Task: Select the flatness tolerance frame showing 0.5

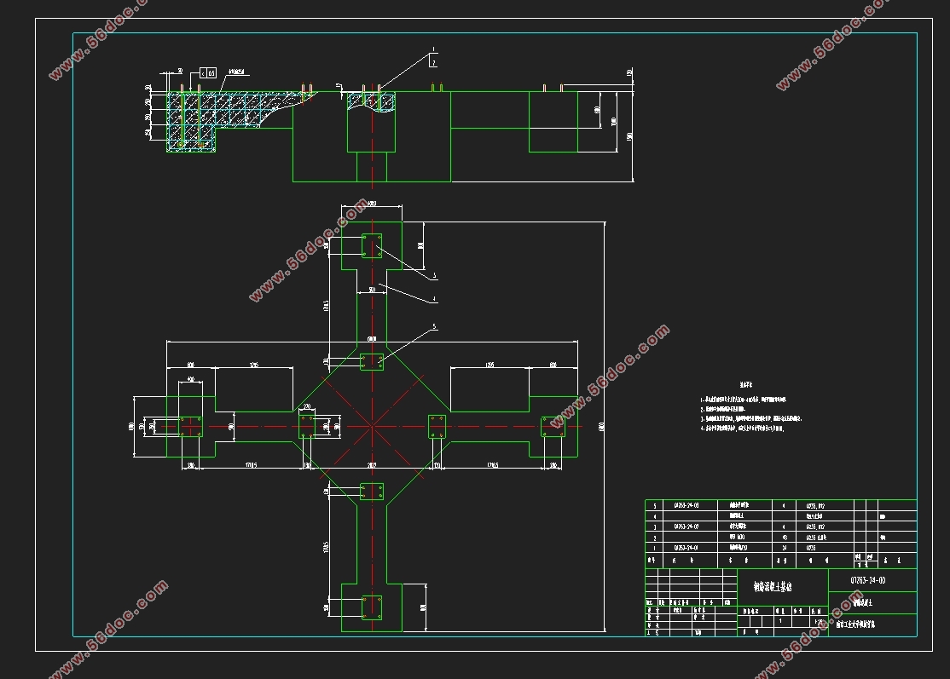Action: 207,73
